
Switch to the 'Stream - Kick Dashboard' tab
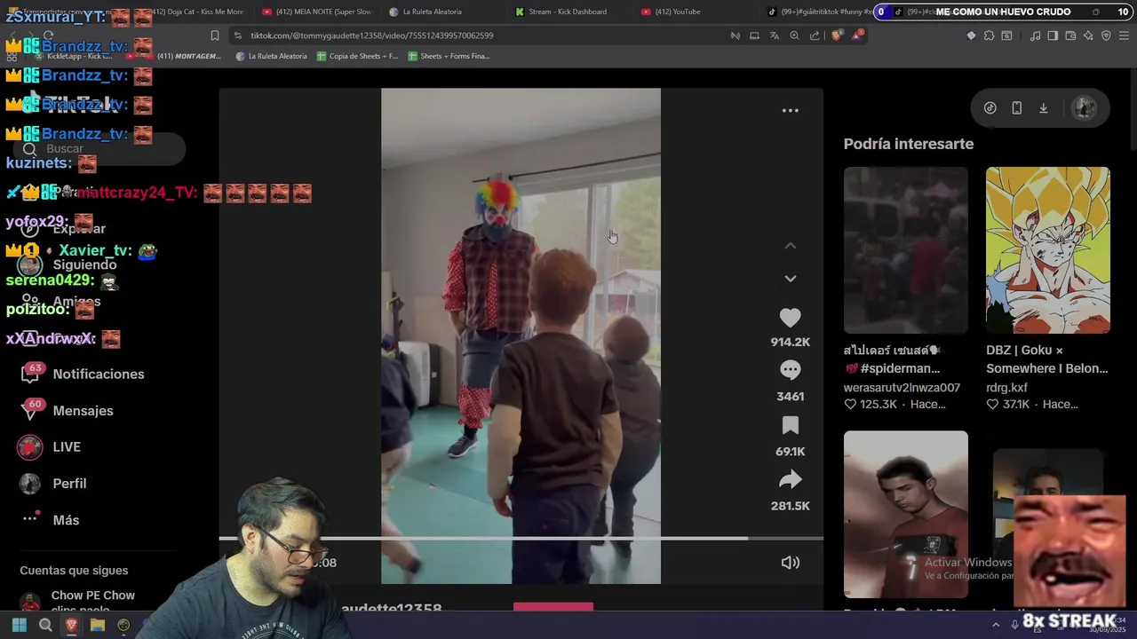point(561,12)
